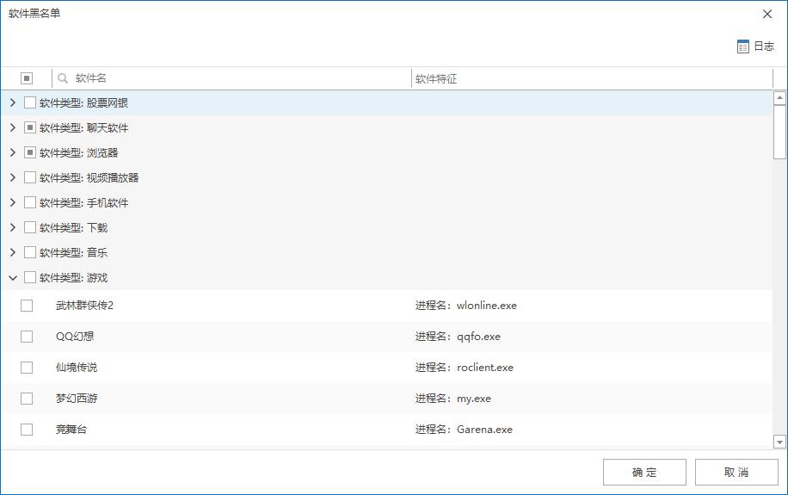Toggle the select-all checkbox in header
Screen dimensions: 788x495
[27, 78]
